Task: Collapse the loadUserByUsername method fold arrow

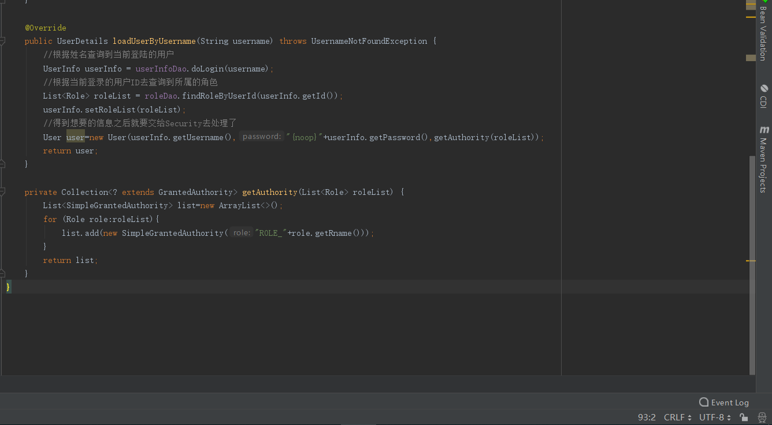Action: [3, 40]
